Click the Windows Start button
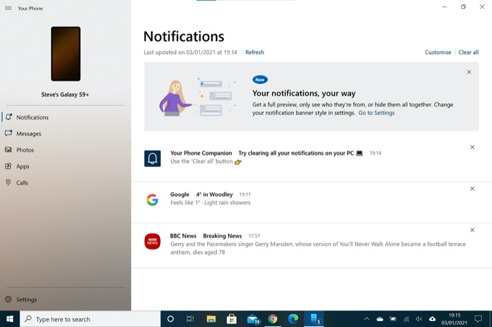 pos(10,319)
